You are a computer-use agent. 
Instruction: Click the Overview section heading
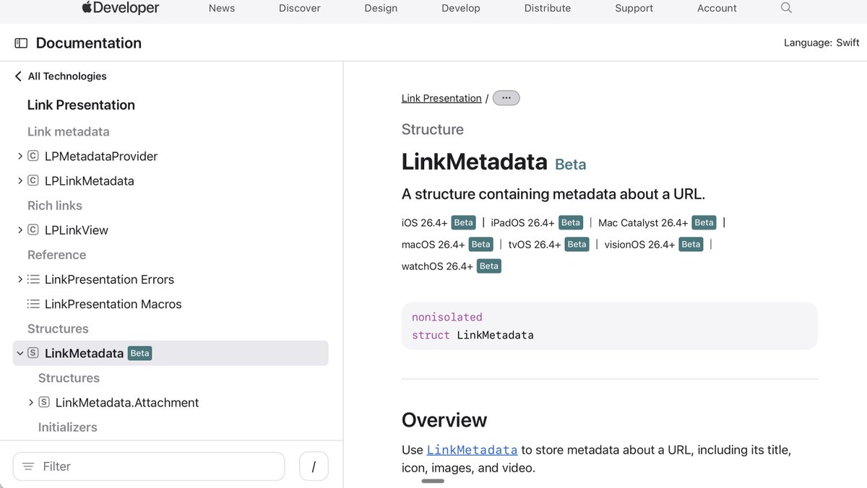444,419
